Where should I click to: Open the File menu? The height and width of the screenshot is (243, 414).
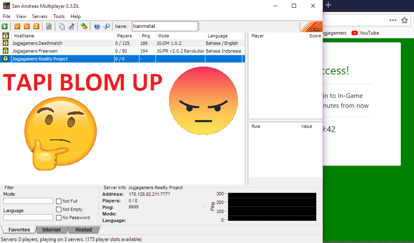pos(7,17)
